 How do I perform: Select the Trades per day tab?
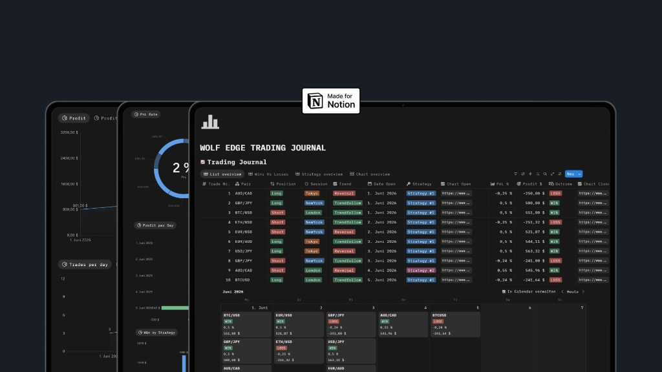point(85,264)
